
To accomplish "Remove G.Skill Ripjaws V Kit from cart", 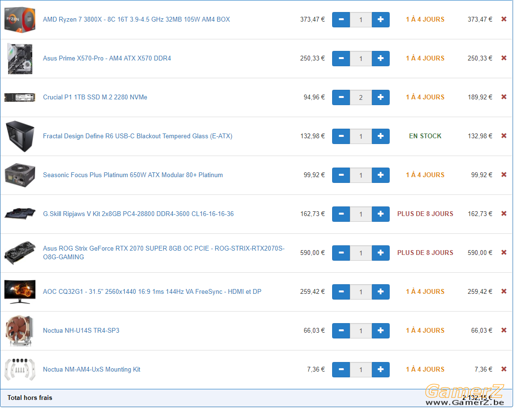I will point(504,214).
